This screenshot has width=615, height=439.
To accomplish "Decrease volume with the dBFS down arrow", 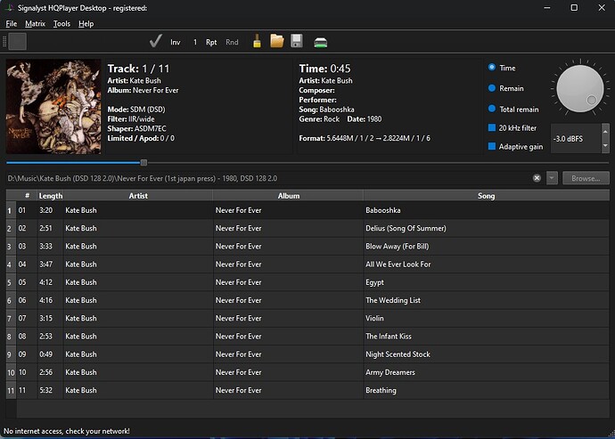I will pos(605,145).
